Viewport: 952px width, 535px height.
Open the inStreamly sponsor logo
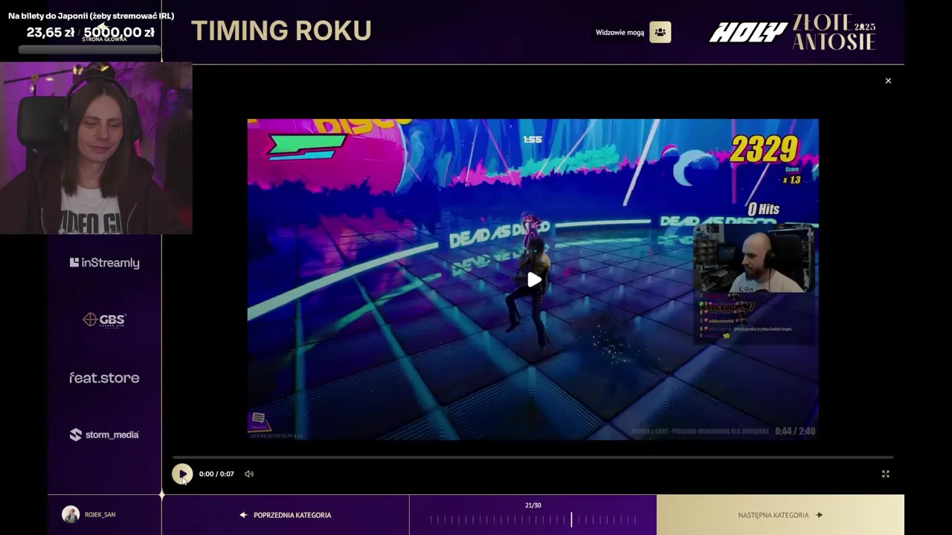click(104, 262)
